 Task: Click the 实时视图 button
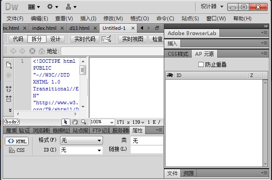click(133, 39)
